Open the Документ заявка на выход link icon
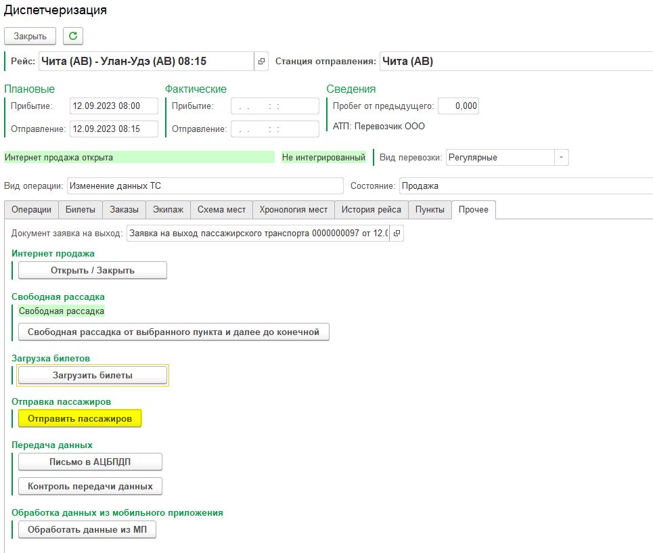The height and width of the screenshot is (553, 653). point(397,234)
